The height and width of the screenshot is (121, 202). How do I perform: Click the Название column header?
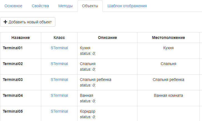pos(21,38)
